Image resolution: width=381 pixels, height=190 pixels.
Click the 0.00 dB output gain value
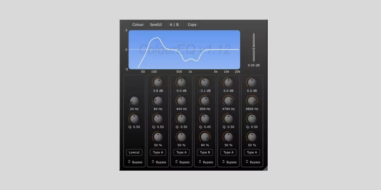tap(254, 65)
